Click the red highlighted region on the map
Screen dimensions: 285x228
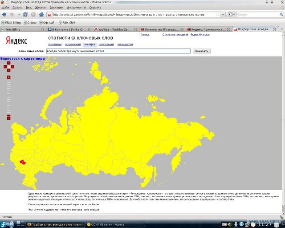click(x=23, y=162)
